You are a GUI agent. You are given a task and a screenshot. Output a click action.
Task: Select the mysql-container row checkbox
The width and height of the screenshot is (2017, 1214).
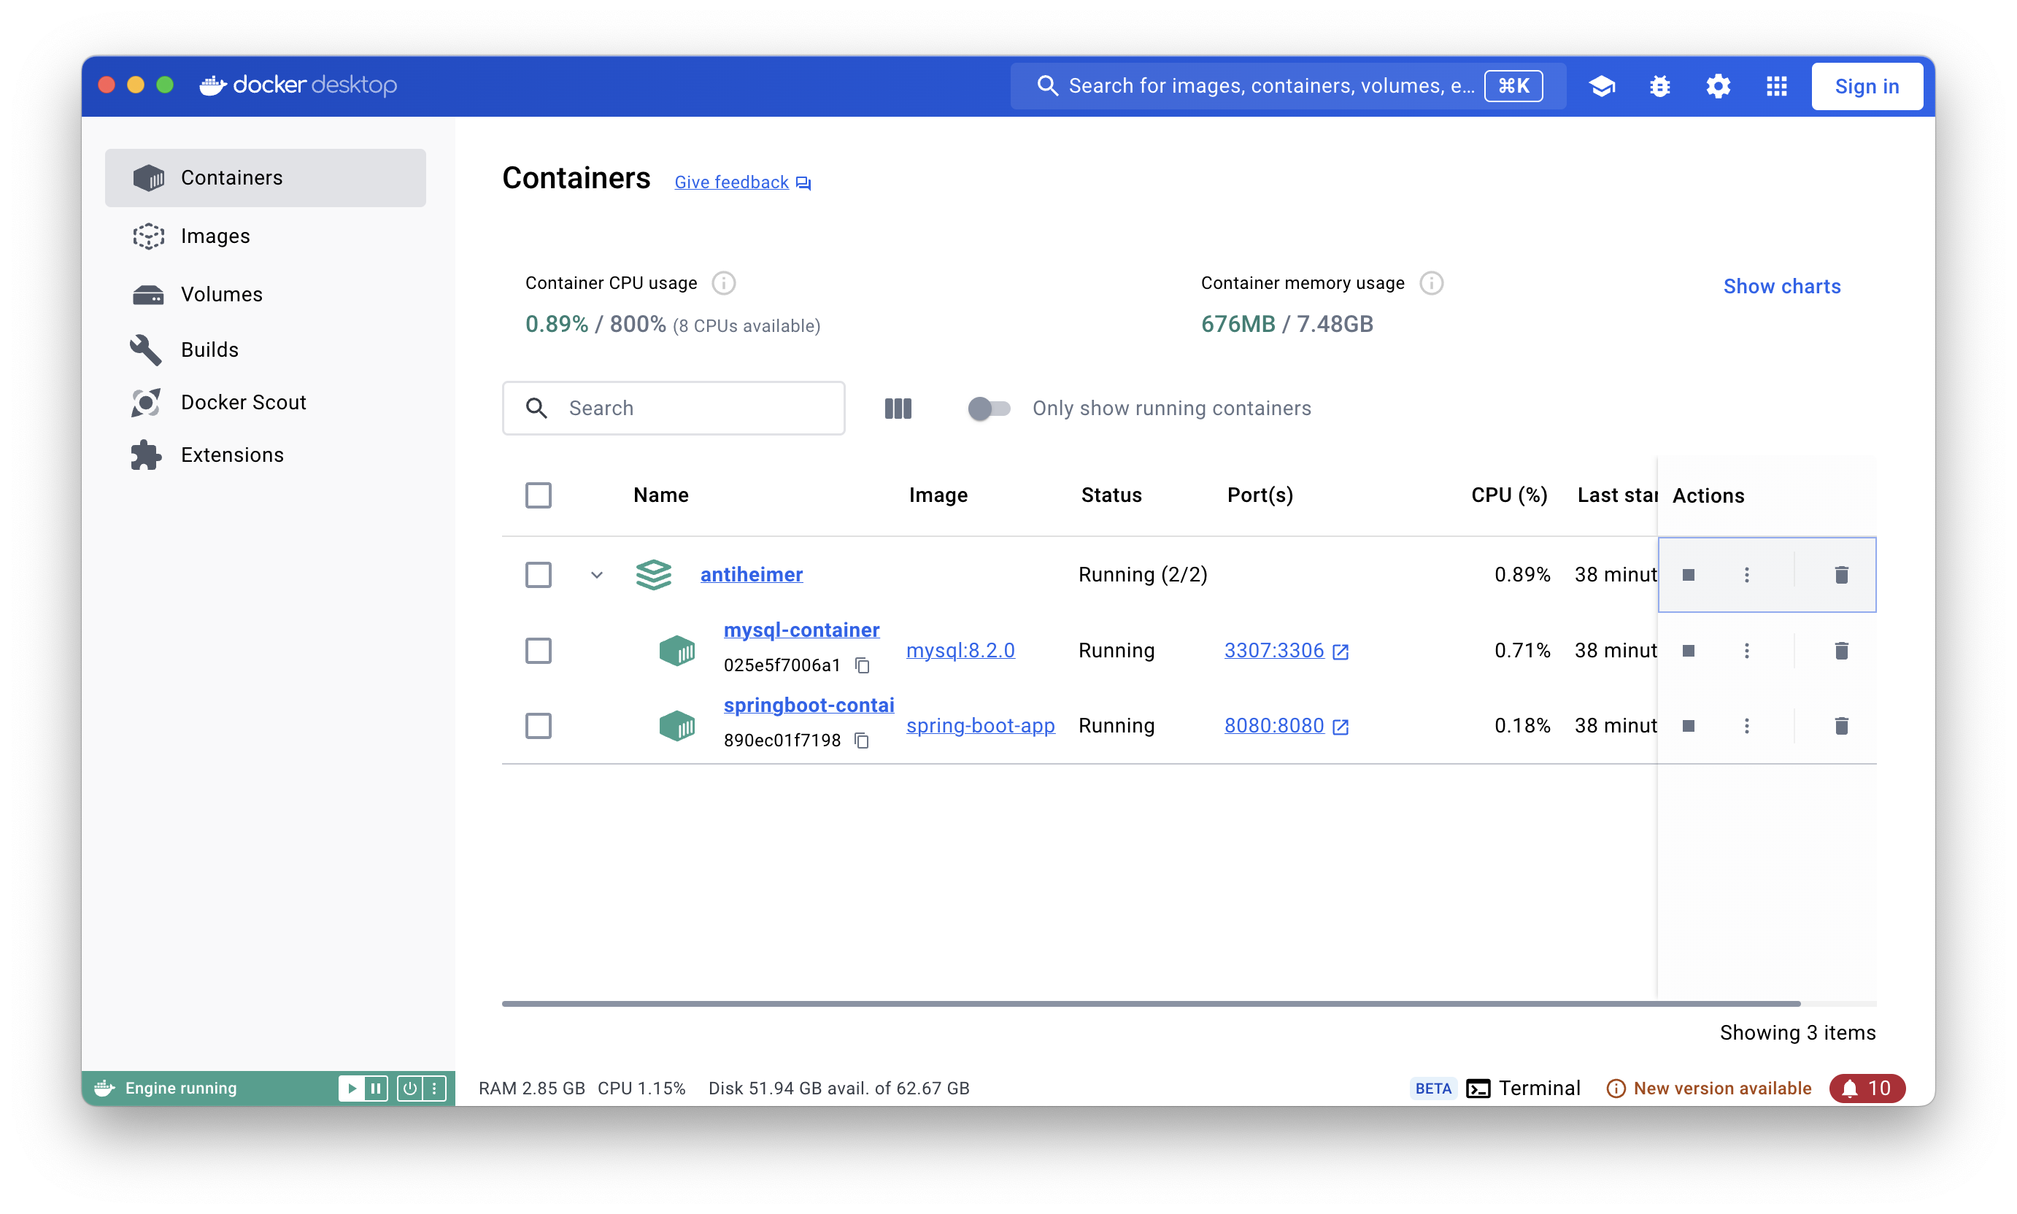click(539, 650)
